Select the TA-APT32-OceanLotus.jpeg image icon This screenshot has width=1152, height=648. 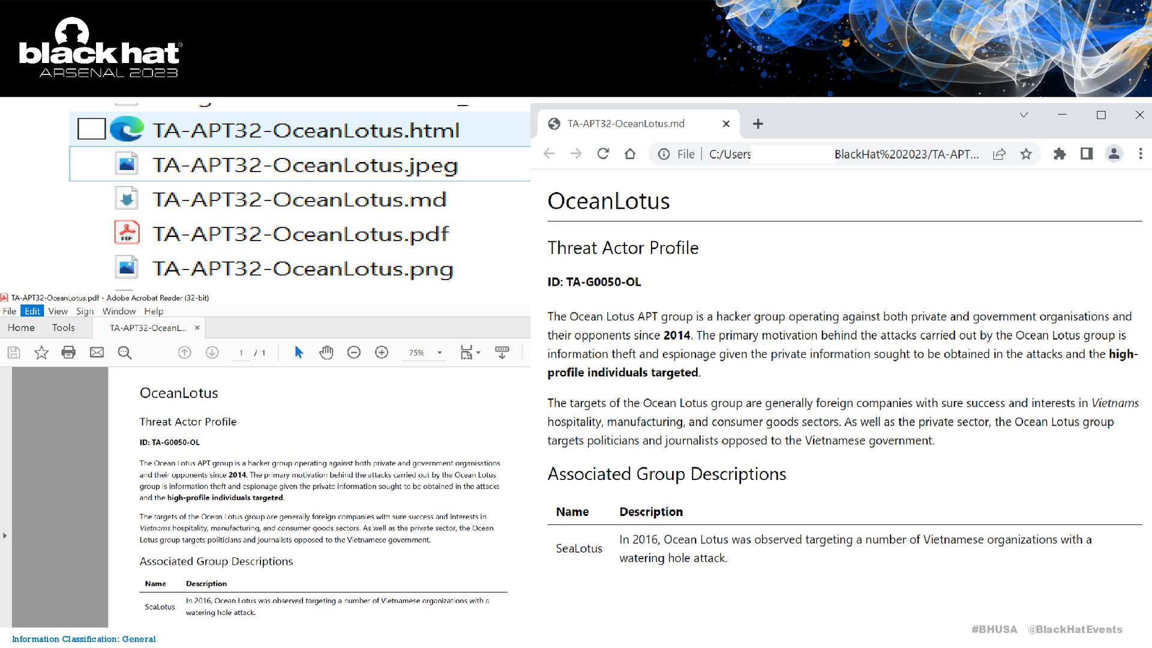click(x=127, y=164)
